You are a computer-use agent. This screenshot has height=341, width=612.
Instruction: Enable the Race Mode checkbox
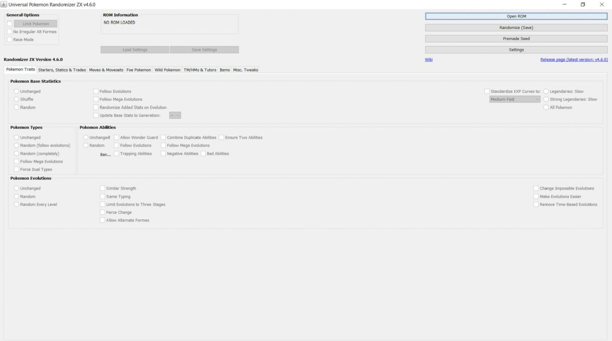pos(10,40)
